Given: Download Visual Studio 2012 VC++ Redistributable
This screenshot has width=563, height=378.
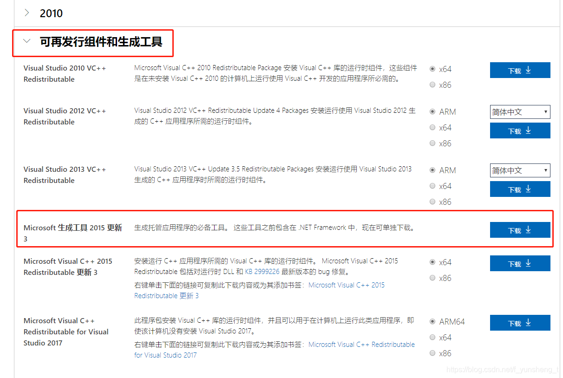Looking at the screenshot, I should coord(520,130).
